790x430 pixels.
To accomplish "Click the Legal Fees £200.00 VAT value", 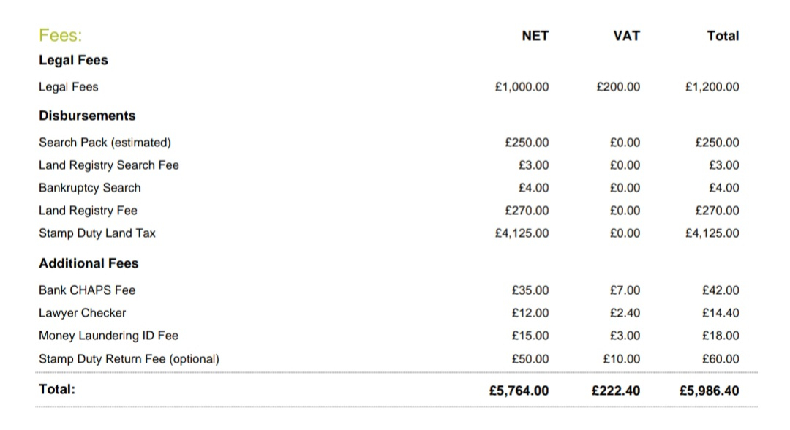I will pos(618,87).
